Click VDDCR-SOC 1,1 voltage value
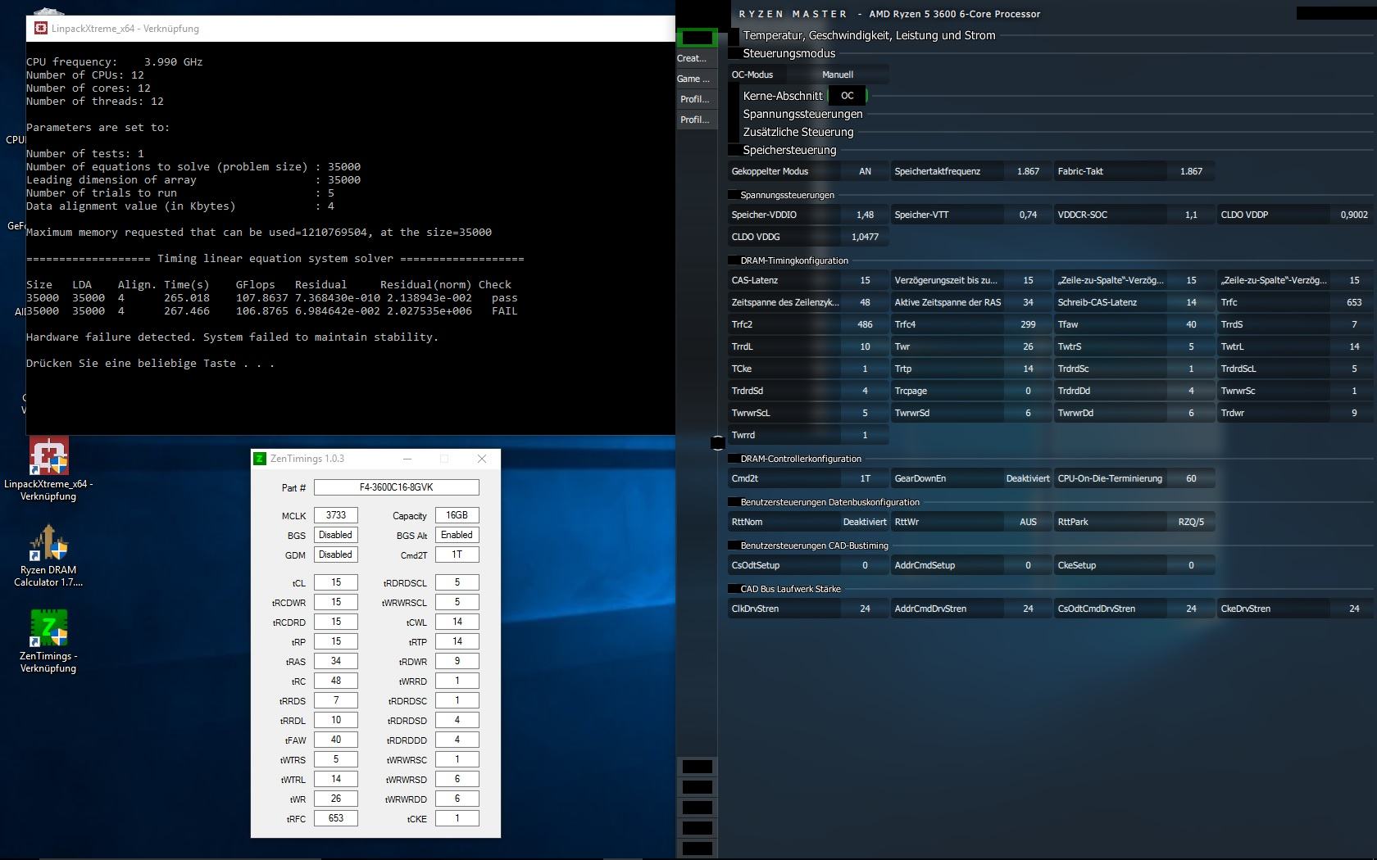Image resolution: width=1377 pixels, height=860 pixels. [1191, 215]
